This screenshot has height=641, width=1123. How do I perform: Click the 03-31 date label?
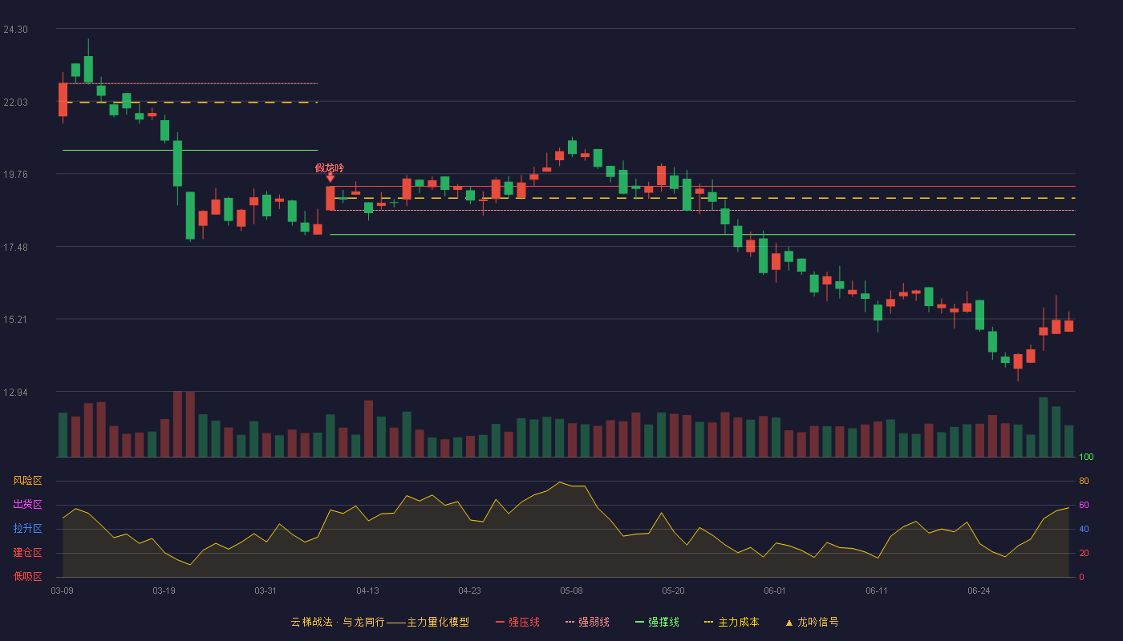[266, 591]
